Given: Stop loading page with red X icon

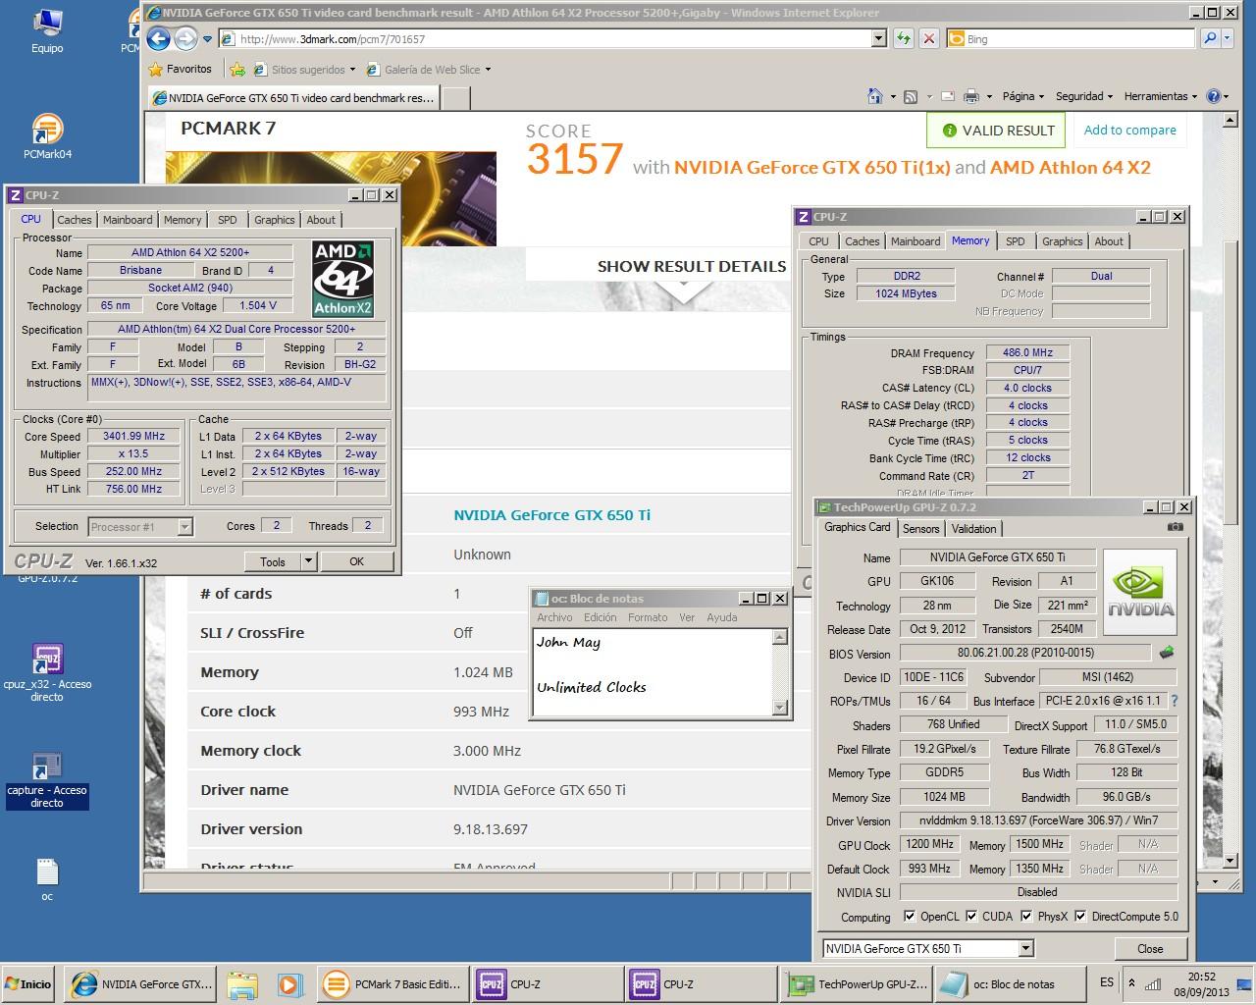Looking at the screenshot, I should pyautogui.click(x=929, y=38).
